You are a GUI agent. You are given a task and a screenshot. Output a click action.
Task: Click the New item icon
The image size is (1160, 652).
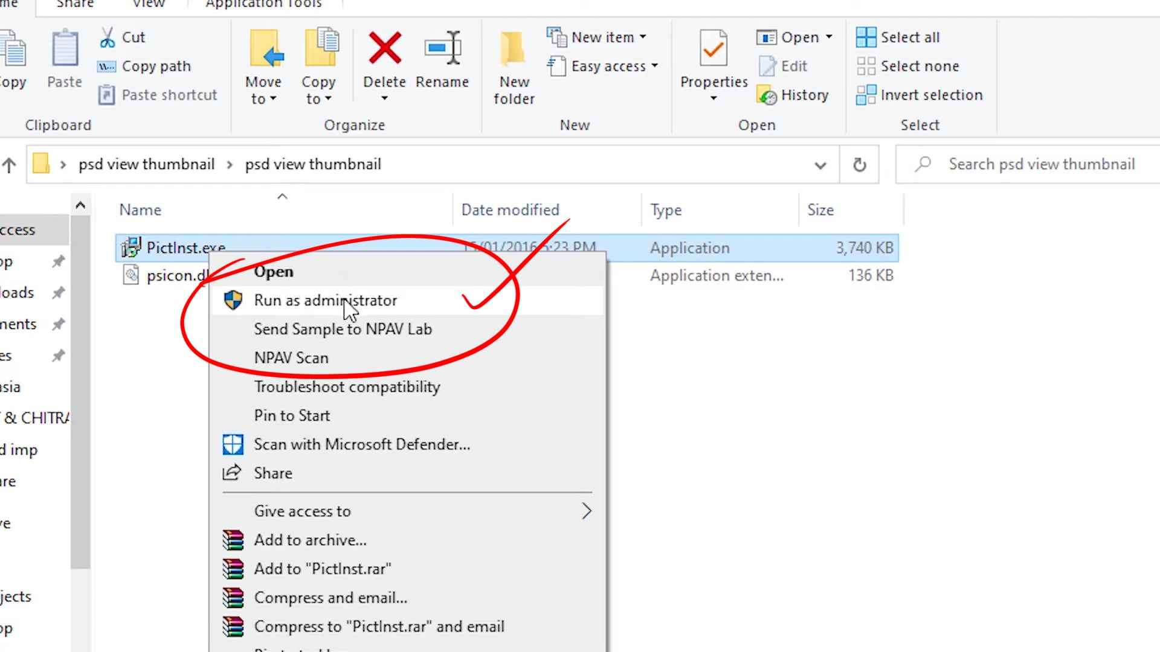click(x=556, y=37)
